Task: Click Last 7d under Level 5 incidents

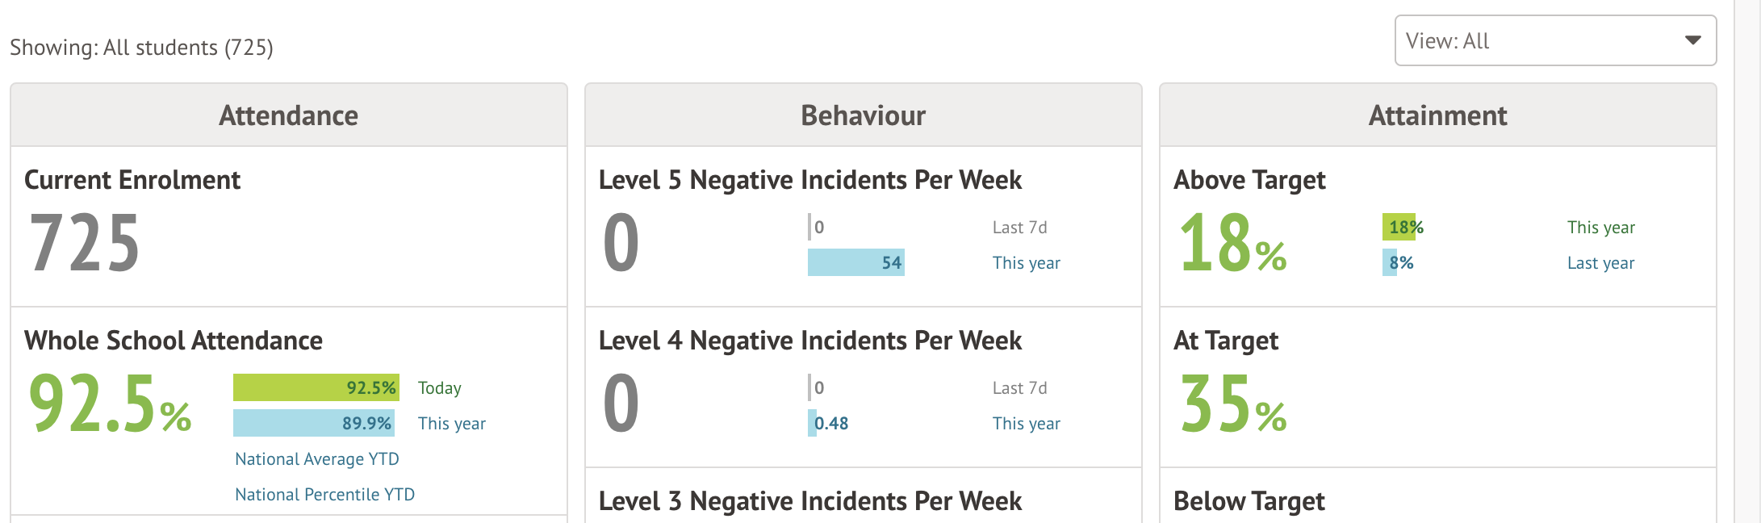Action: pos(1019,228)
